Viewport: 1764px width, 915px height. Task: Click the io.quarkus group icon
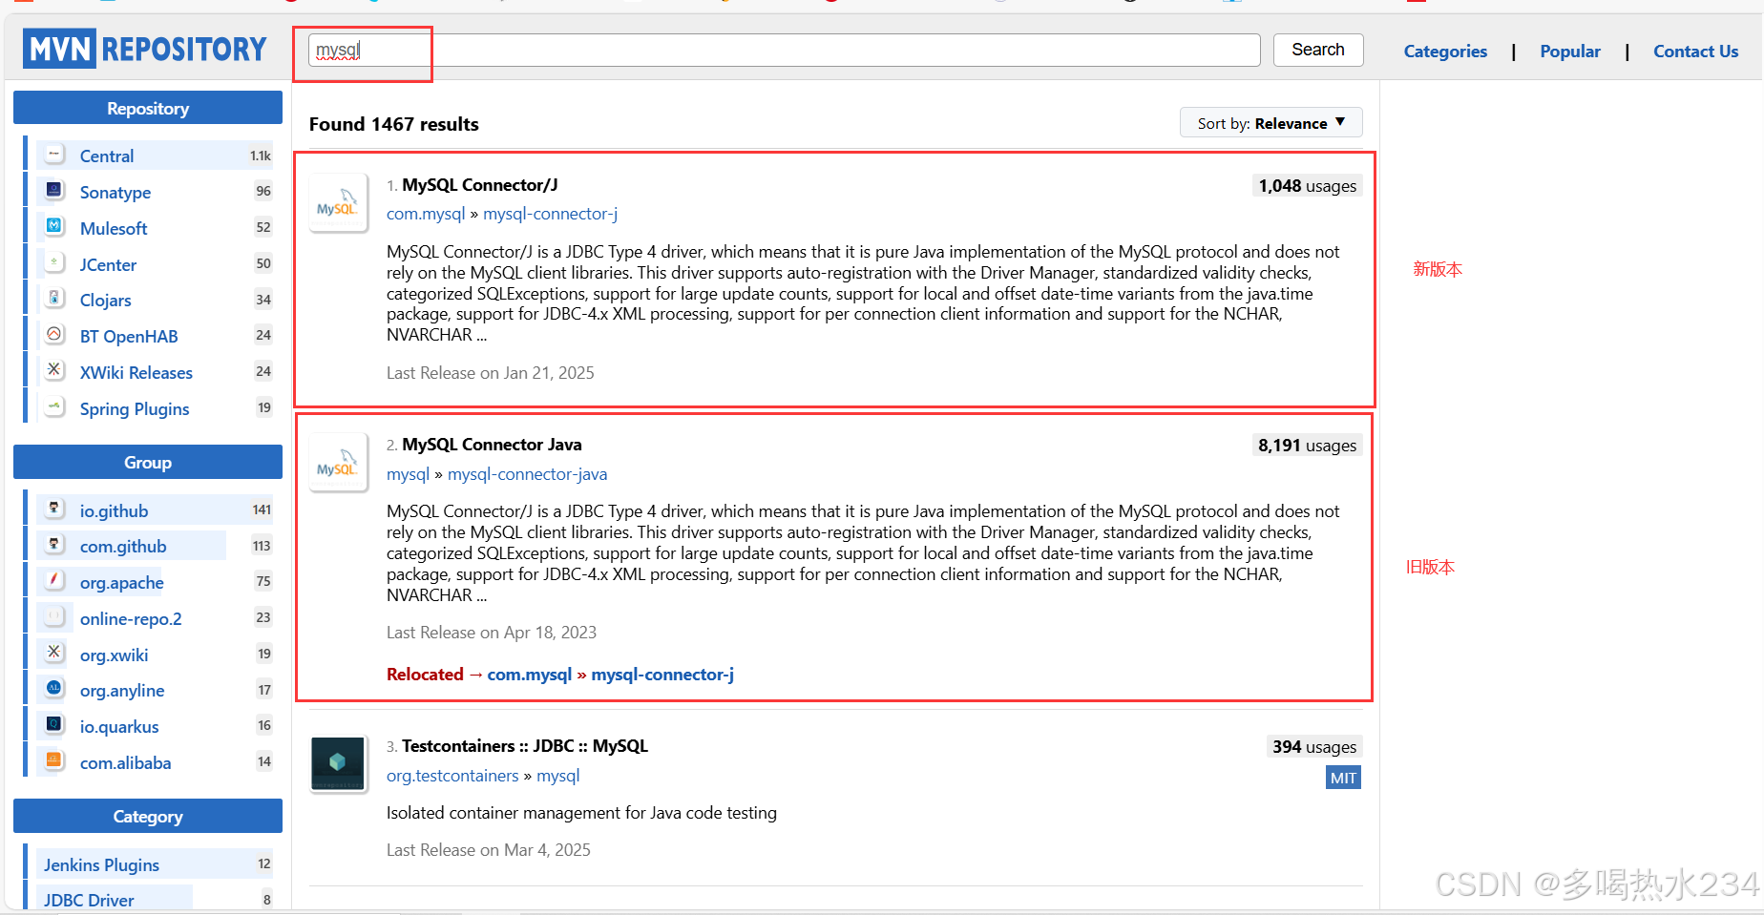click(54, 725)
